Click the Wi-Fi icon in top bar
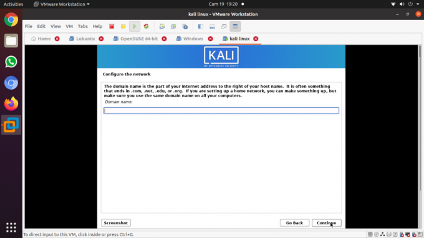 point(393,4)
